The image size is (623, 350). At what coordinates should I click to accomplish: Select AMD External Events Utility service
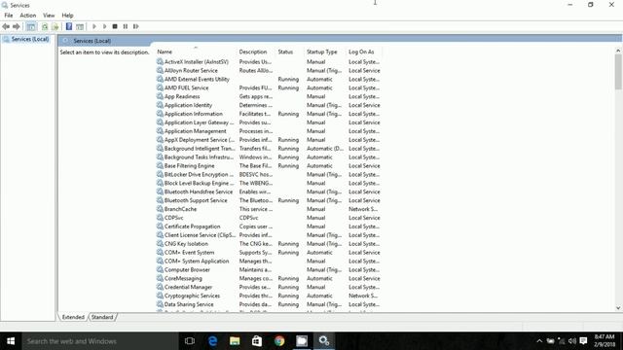pos(269,79)
